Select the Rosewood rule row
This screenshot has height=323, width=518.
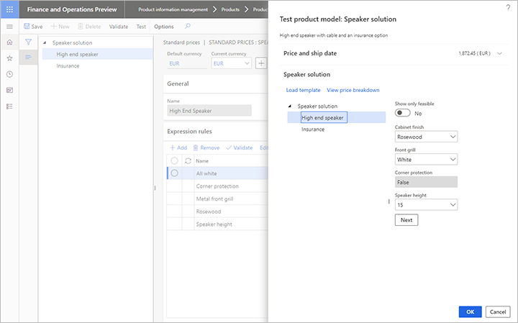pos(217,211)
